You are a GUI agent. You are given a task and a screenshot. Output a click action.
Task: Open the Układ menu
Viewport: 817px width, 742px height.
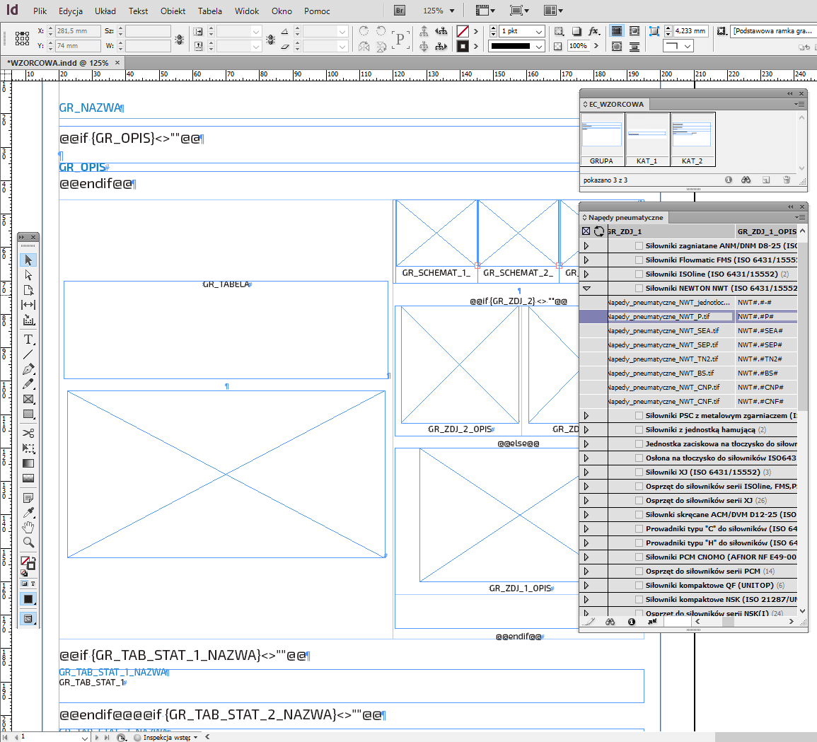pos(105,11)
